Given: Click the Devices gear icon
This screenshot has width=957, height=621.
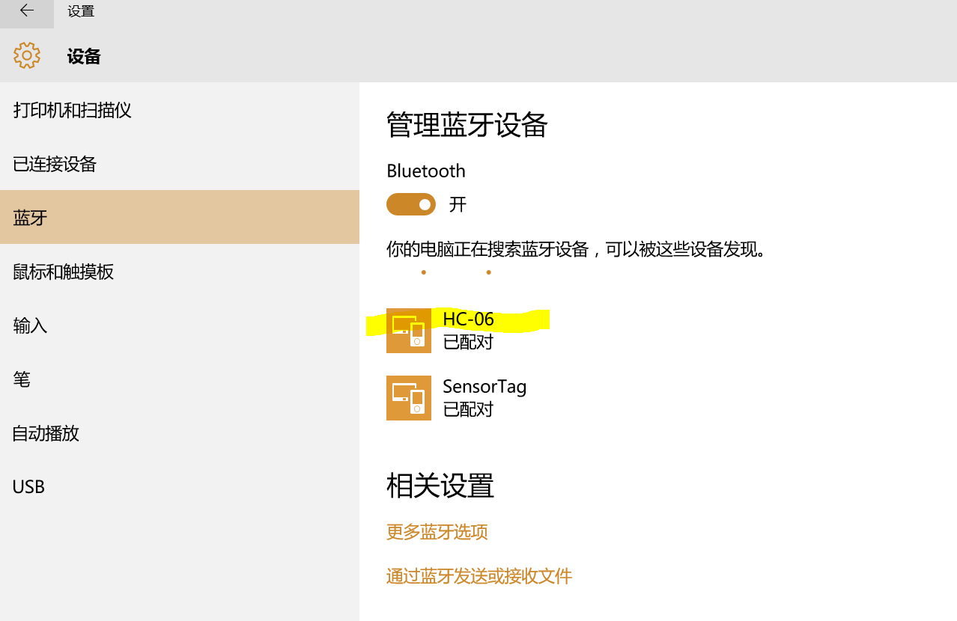Looking at the screenshot, I should (27, 55).
